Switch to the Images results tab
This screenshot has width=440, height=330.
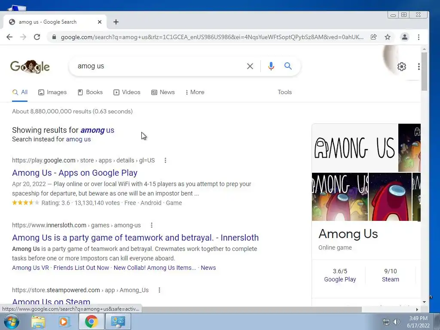52,92
